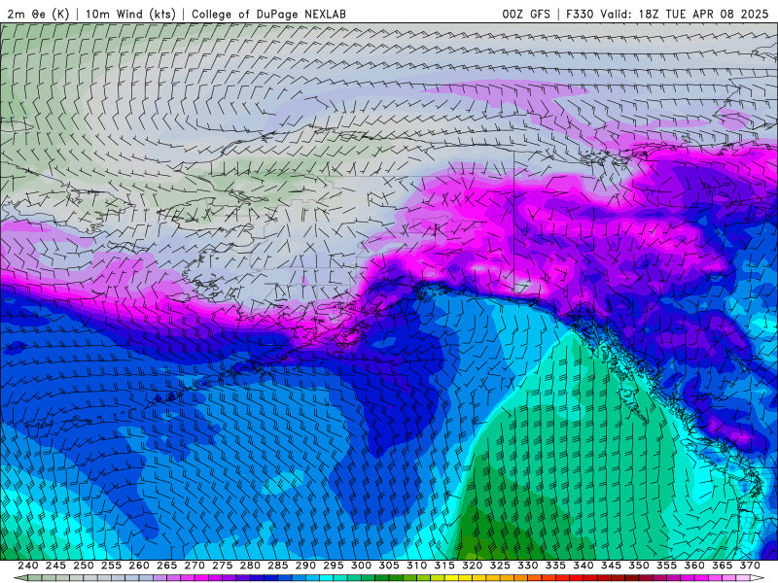778x583 pixels.
Task: Click the 325 value on the color scale
Action: coord(500,566)
